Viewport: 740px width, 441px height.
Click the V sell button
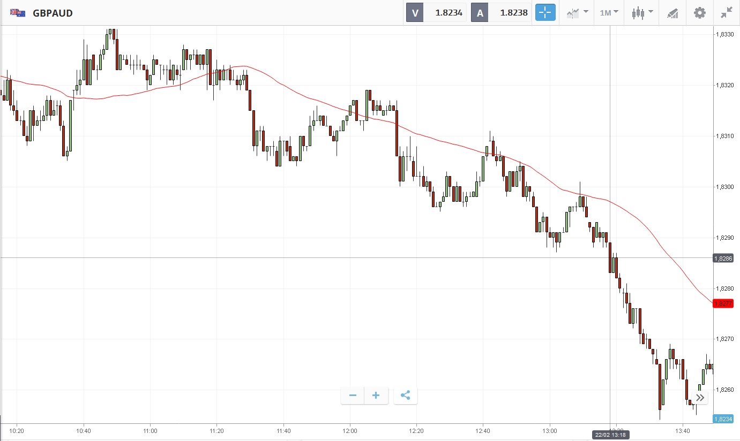coord(415,13)
